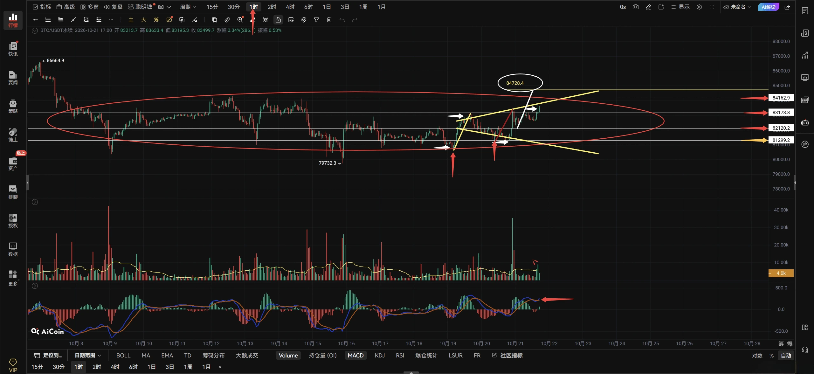Expand the 周期 period dropdown
This screenshot has height=374, width=814.
(x=188, y=7)
